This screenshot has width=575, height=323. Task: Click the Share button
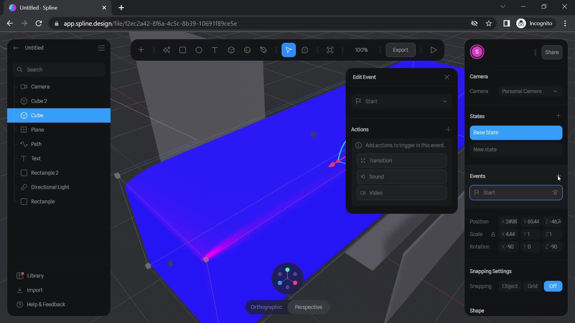click(552, 52)
